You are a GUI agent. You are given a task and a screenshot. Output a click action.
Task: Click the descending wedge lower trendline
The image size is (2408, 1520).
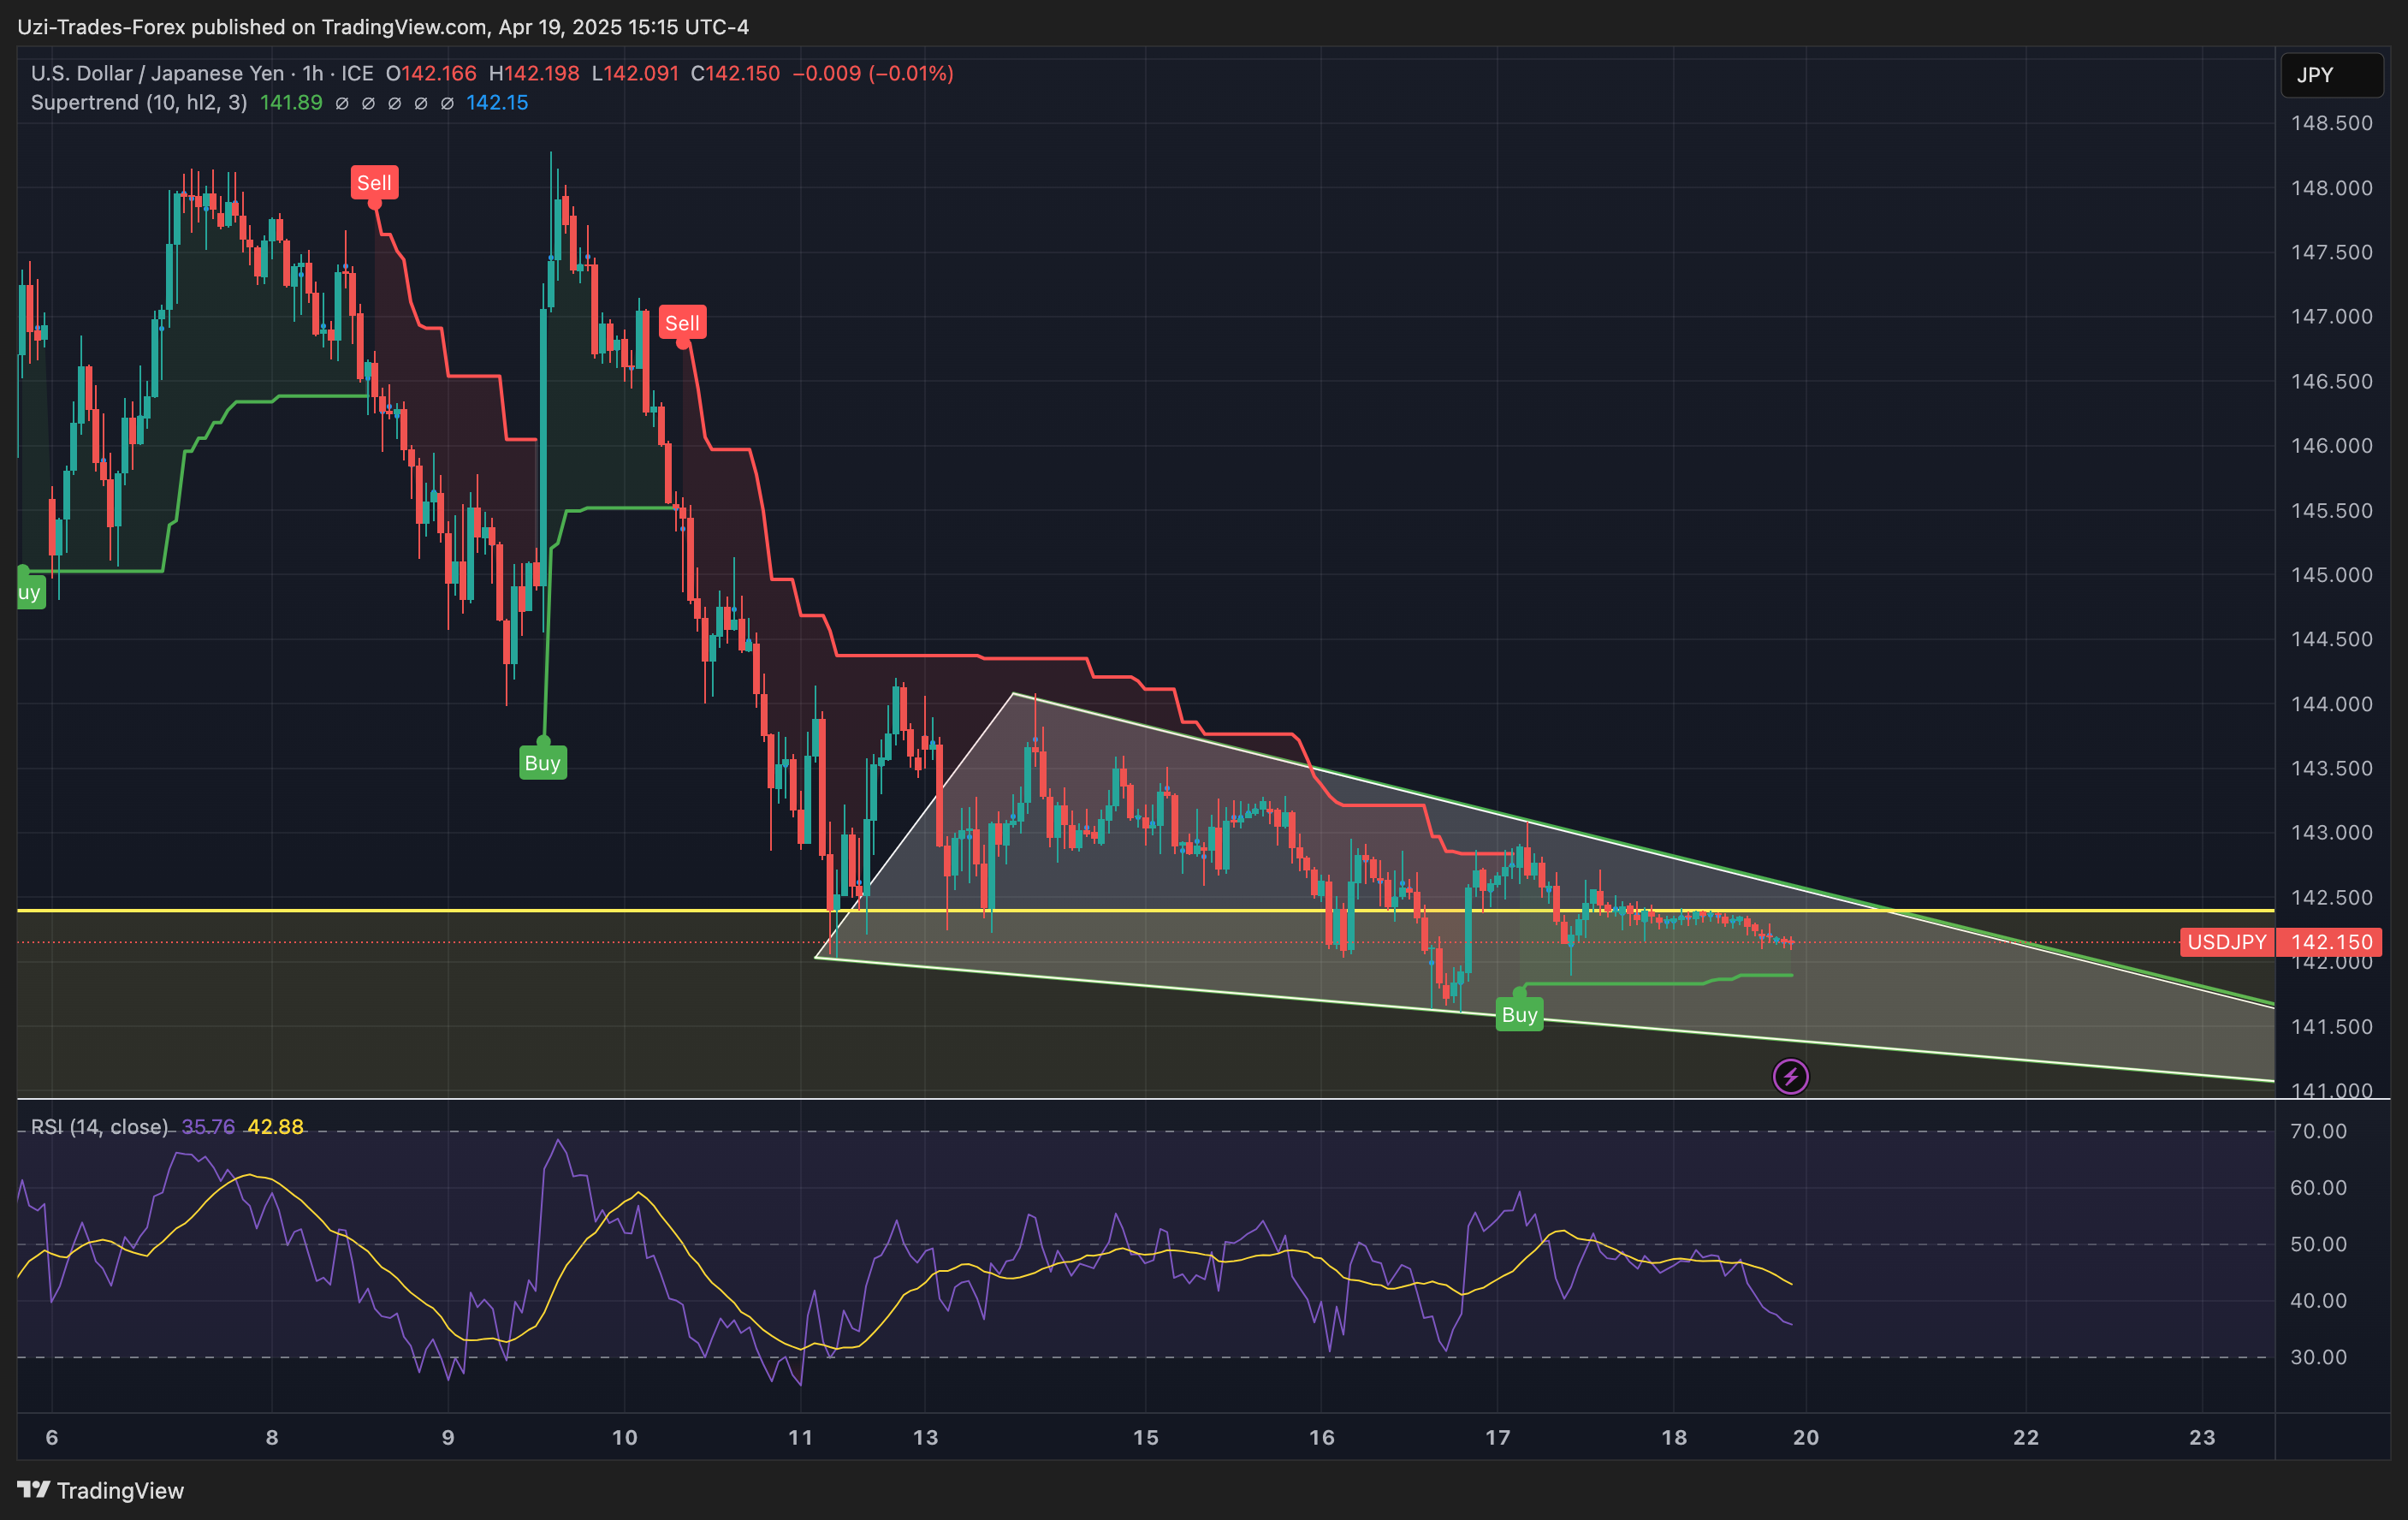click(1545, 1019)
